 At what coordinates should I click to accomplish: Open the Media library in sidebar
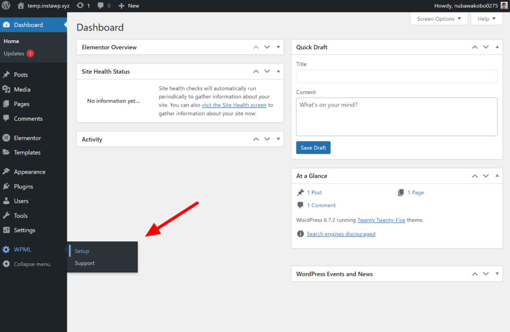click(x=22, y=90)
